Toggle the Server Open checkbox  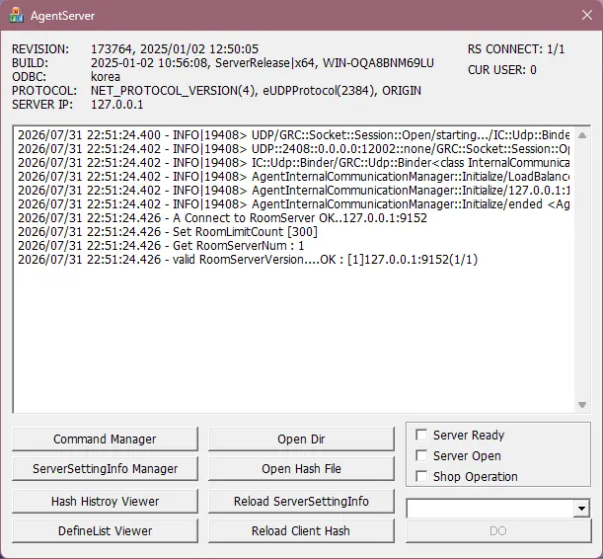421,456
